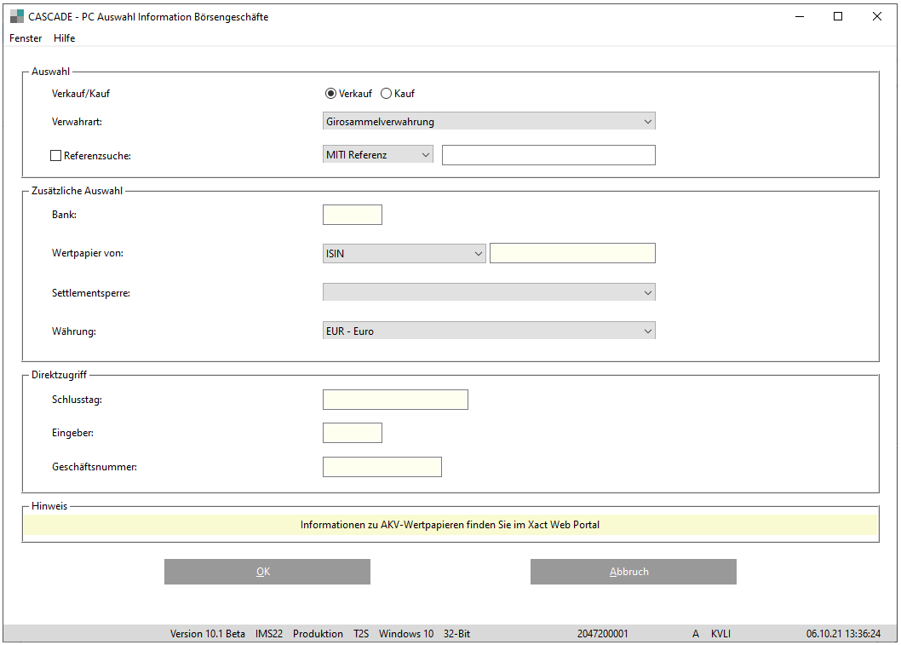Click the Eingeber input field

[353, 433]
